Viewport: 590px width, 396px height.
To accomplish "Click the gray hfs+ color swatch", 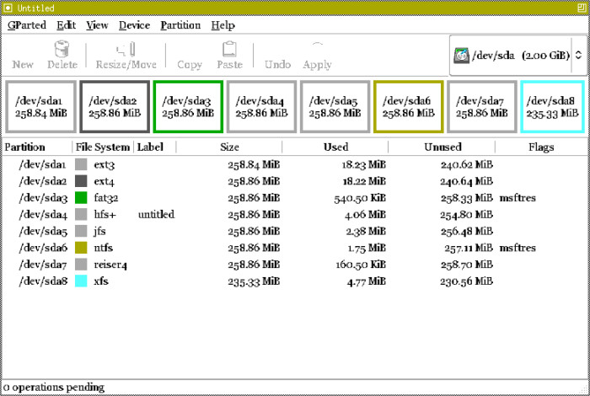I will pos(81,214).
